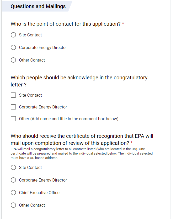Screen dimensions: 171x219
Task: Choose Corporate Energy Director as point of contact
Action: (13, 48)
